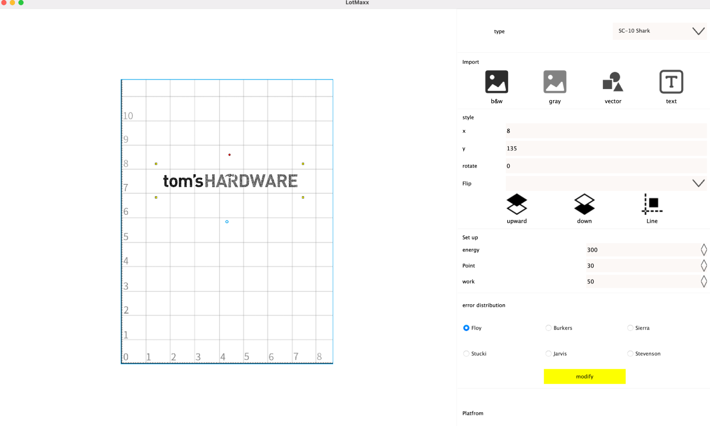Move layer upward
The height and width of the screenshot is (426, 710).
pyautogui.click(x=517, y=204)
